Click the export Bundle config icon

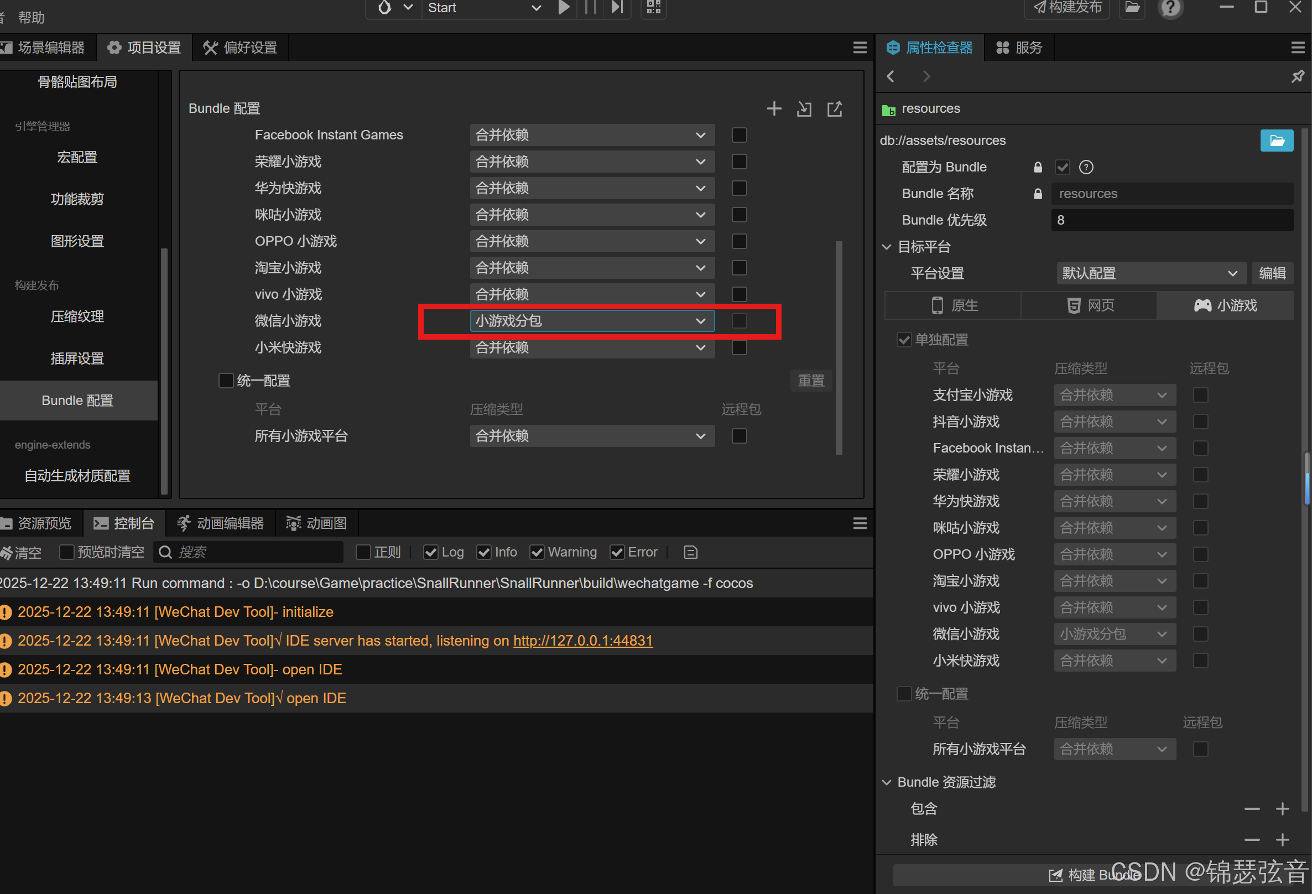coord(835,108)
